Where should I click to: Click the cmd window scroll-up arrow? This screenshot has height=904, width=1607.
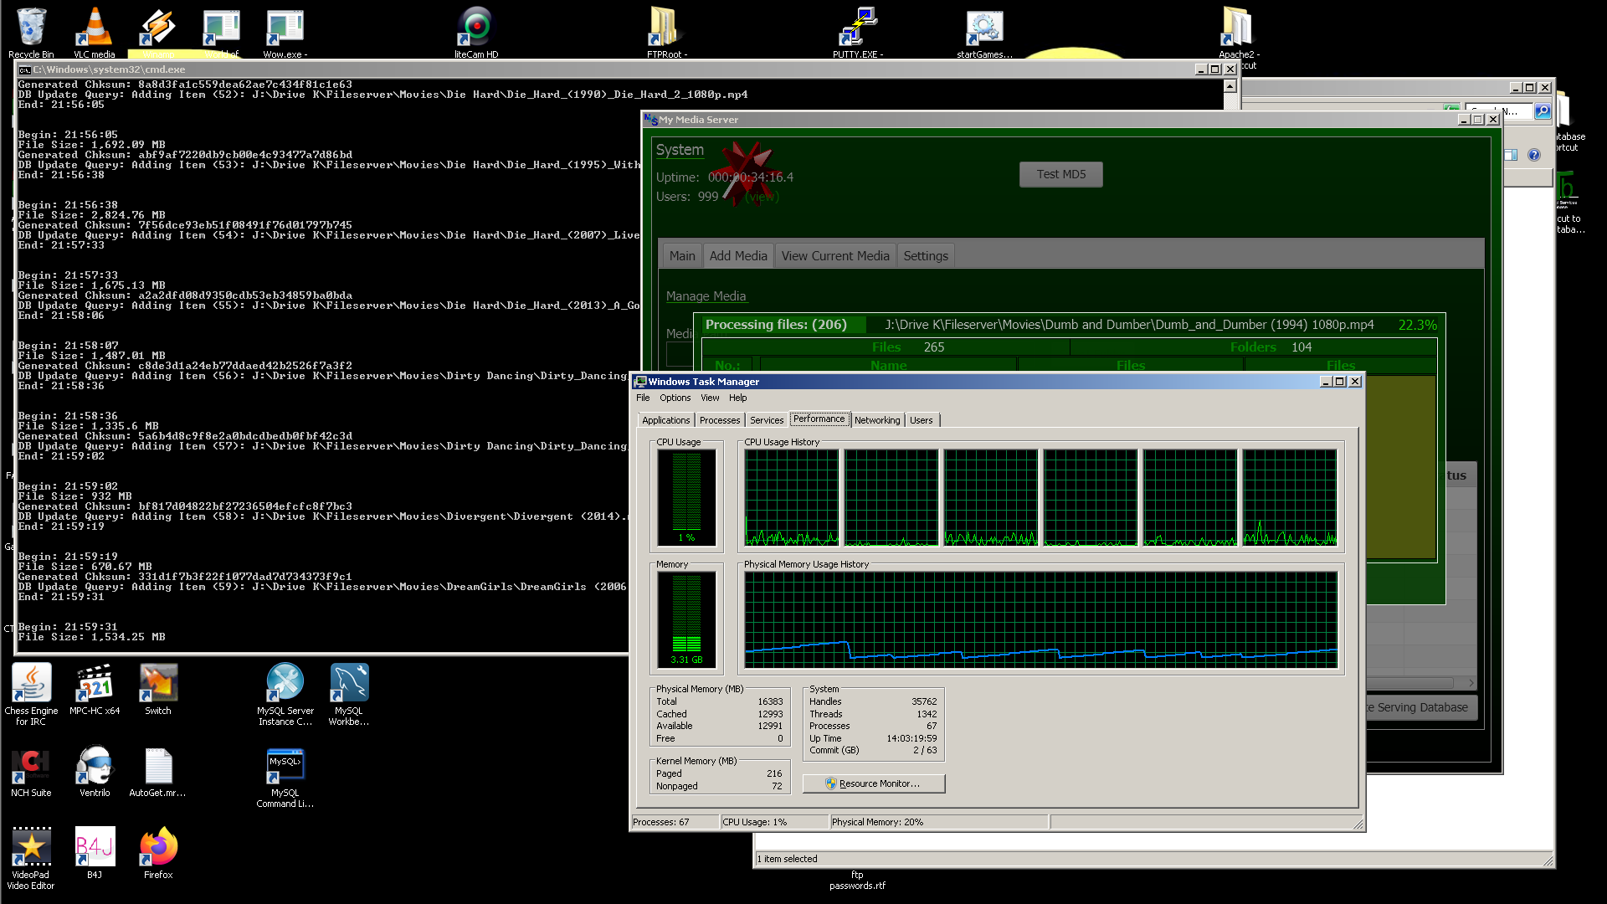pyautogui.click(x=1230, y=86)
